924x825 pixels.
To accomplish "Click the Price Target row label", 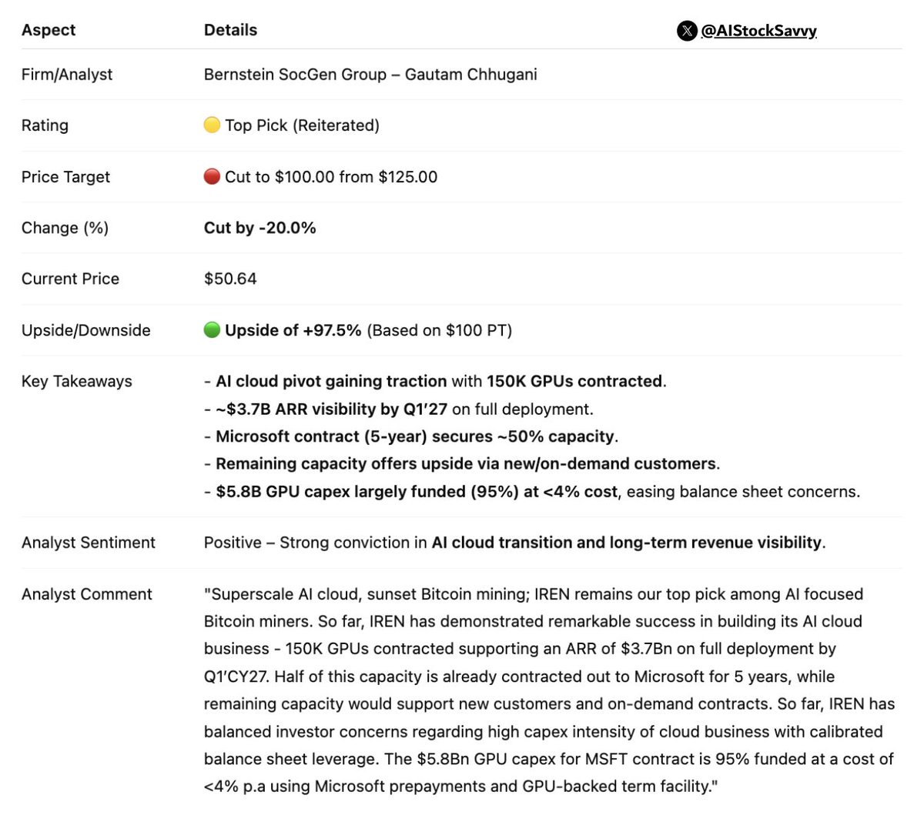I will click(x=65, y=177).
